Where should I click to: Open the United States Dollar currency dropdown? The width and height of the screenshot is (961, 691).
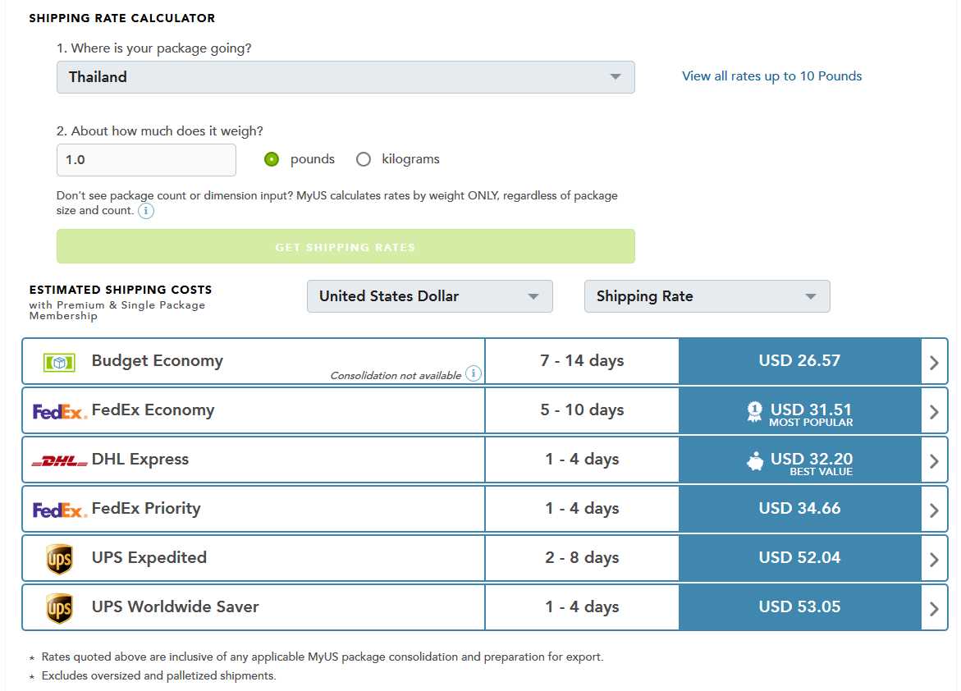point(429,296)
